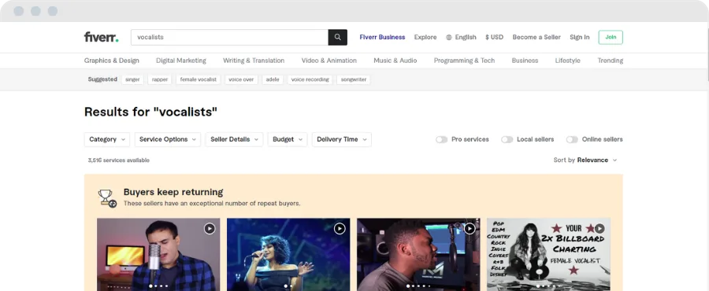This screenshot has width=709, height=291.
Task: Go to Writing & Translation category
Action: click(254, 61)
